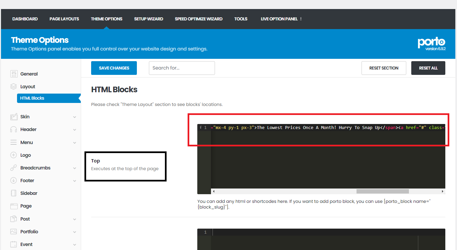Open the Tools tab
This screenshot has width=457, height=250.
point(241,19)
